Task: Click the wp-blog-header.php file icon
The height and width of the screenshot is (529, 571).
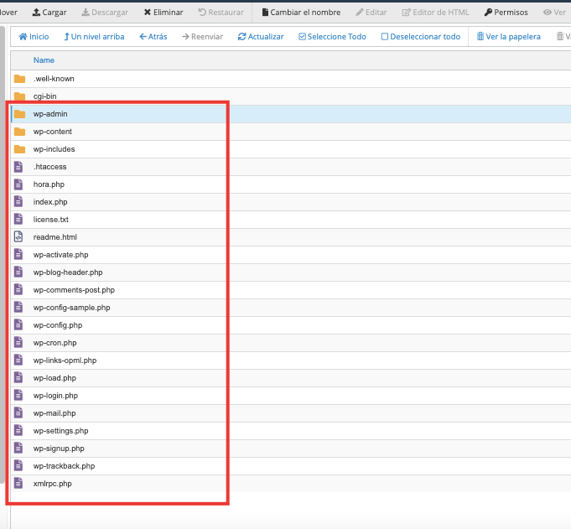Action: click(x=18, y=272)
